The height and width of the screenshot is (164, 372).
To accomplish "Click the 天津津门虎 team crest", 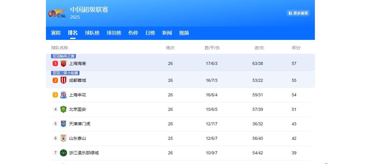I will (x=63, y=124).
